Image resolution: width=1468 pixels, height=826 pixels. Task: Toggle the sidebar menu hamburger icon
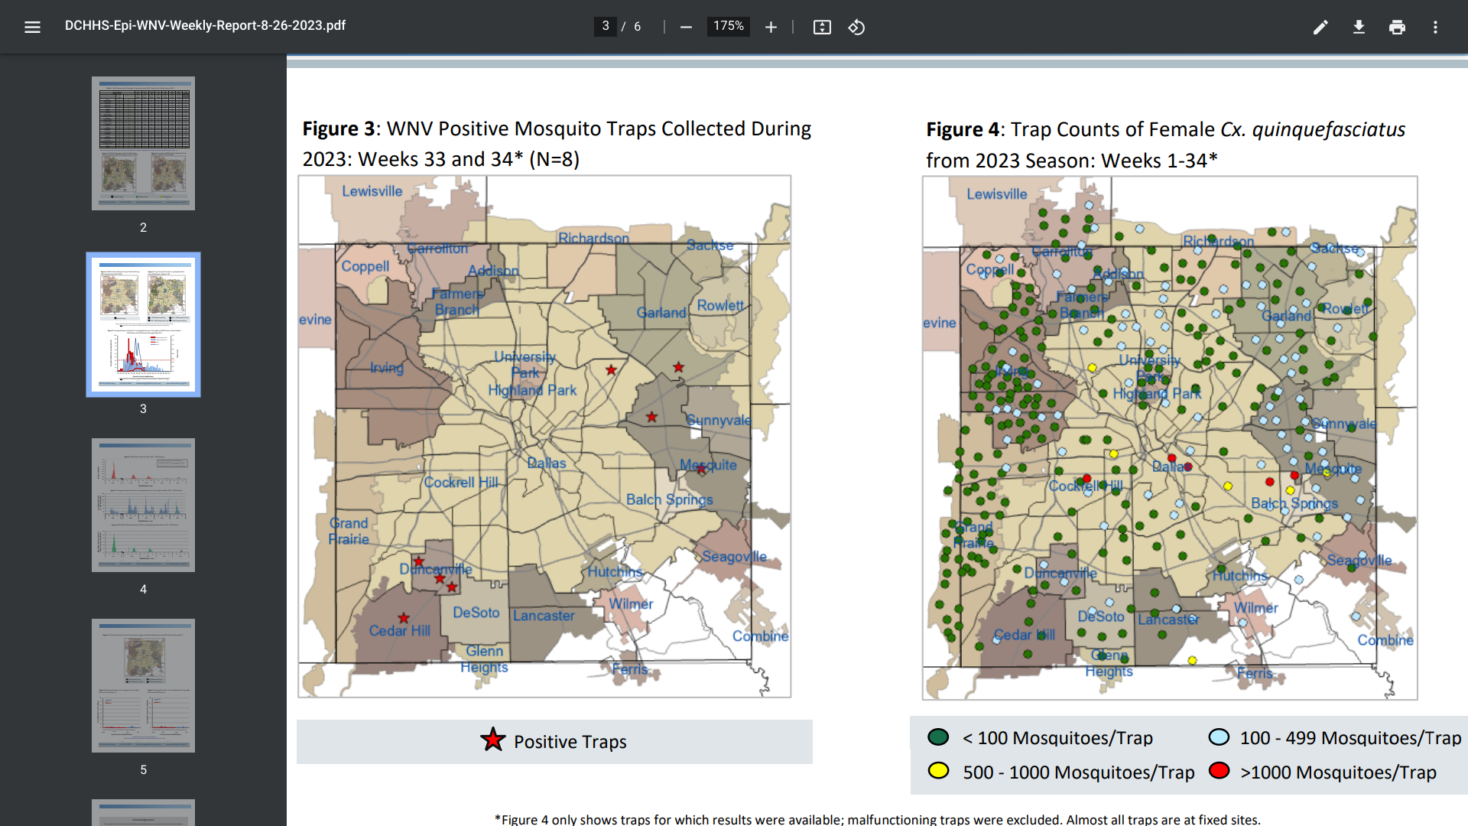pyautogui.click(x=32, y=28)
